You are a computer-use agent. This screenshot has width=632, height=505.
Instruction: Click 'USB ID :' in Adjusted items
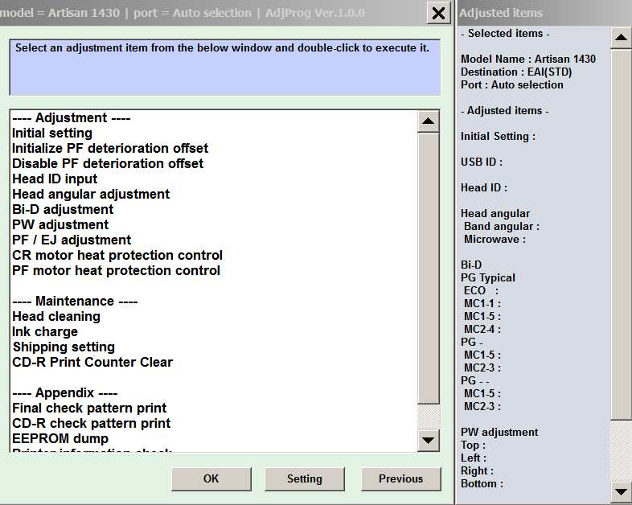[x=482, y=162]
